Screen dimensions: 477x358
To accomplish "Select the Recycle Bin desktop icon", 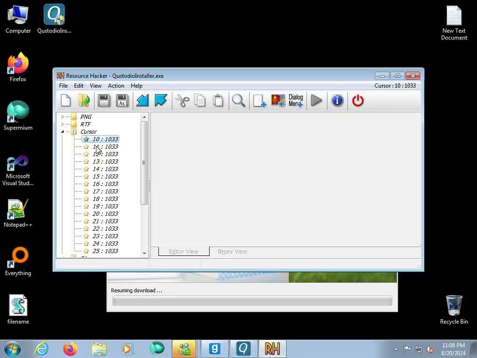I will point(454,310).
